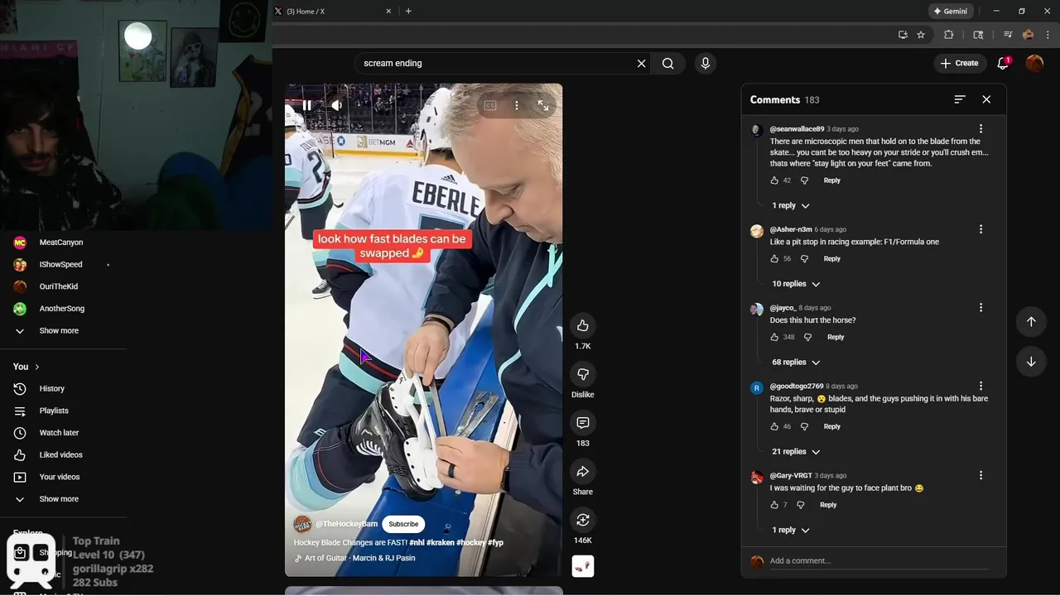
Task: Expand the 21 replies thread
Action: 796,452
